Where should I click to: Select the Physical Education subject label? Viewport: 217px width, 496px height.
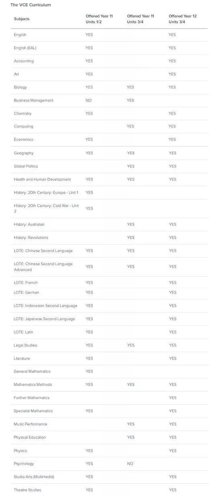(x=30, y=437)
